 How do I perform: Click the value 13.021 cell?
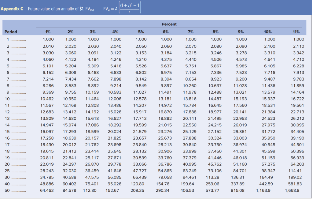click(240, 92)
